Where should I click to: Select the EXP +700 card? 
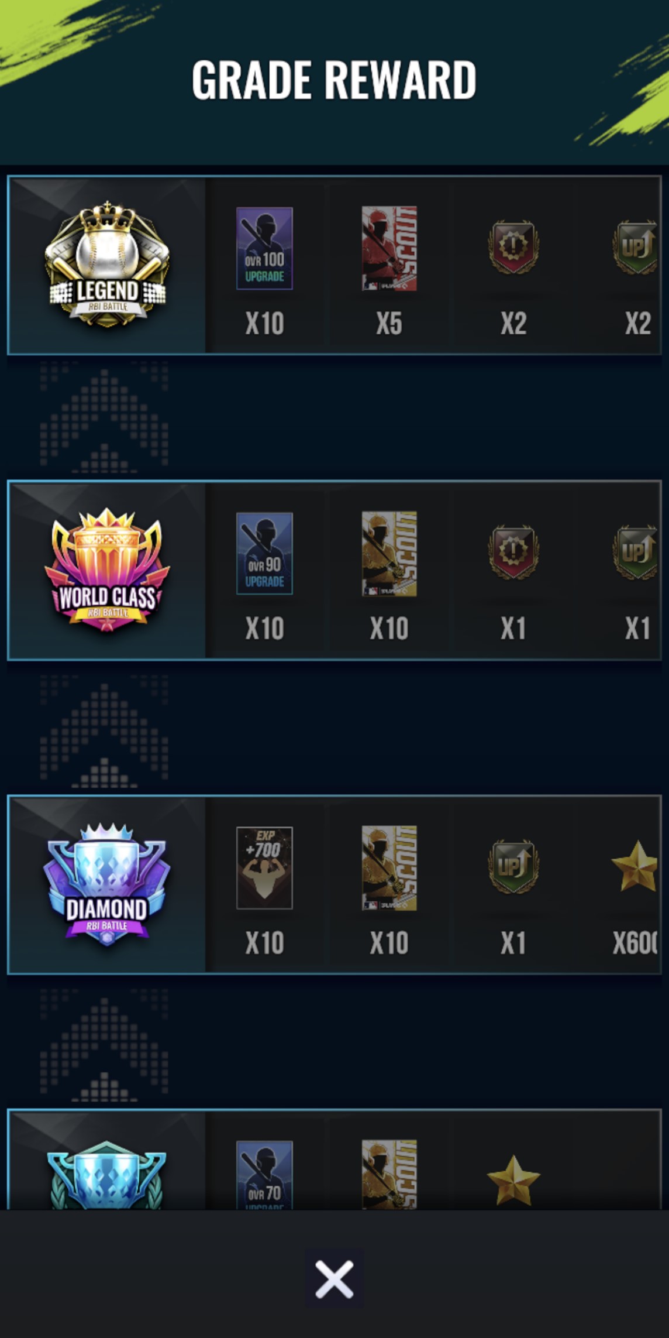(x=264, y=867)
